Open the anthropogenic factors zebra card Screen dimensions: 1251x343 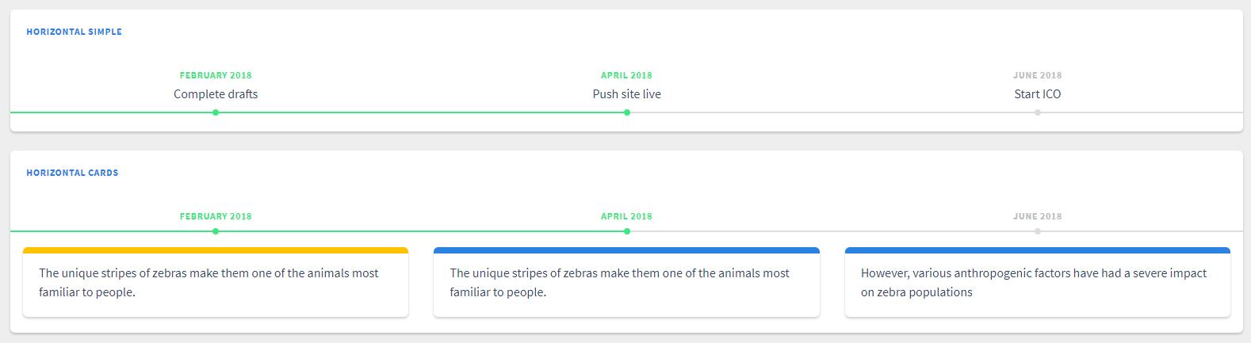click(x=1038, y=282)
